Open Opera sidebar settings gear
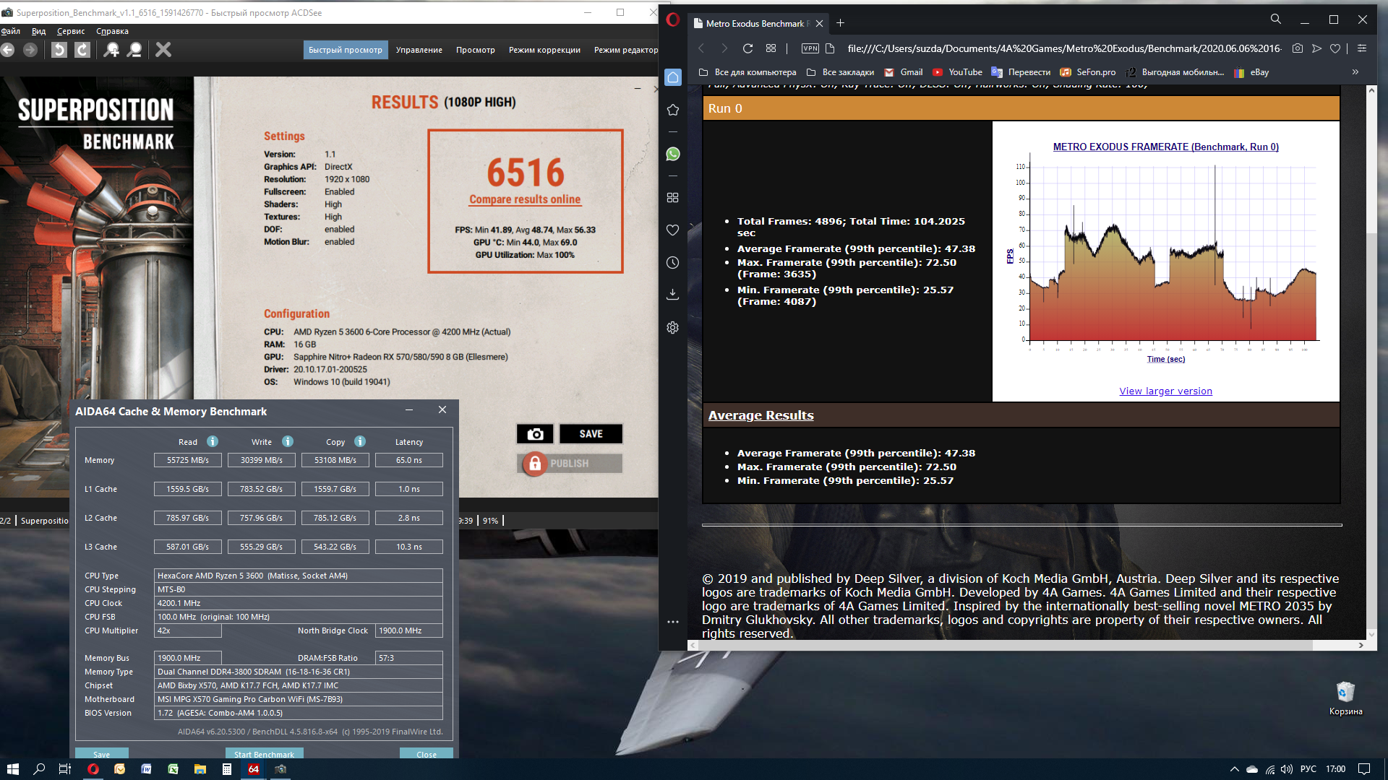 point(673,328)
